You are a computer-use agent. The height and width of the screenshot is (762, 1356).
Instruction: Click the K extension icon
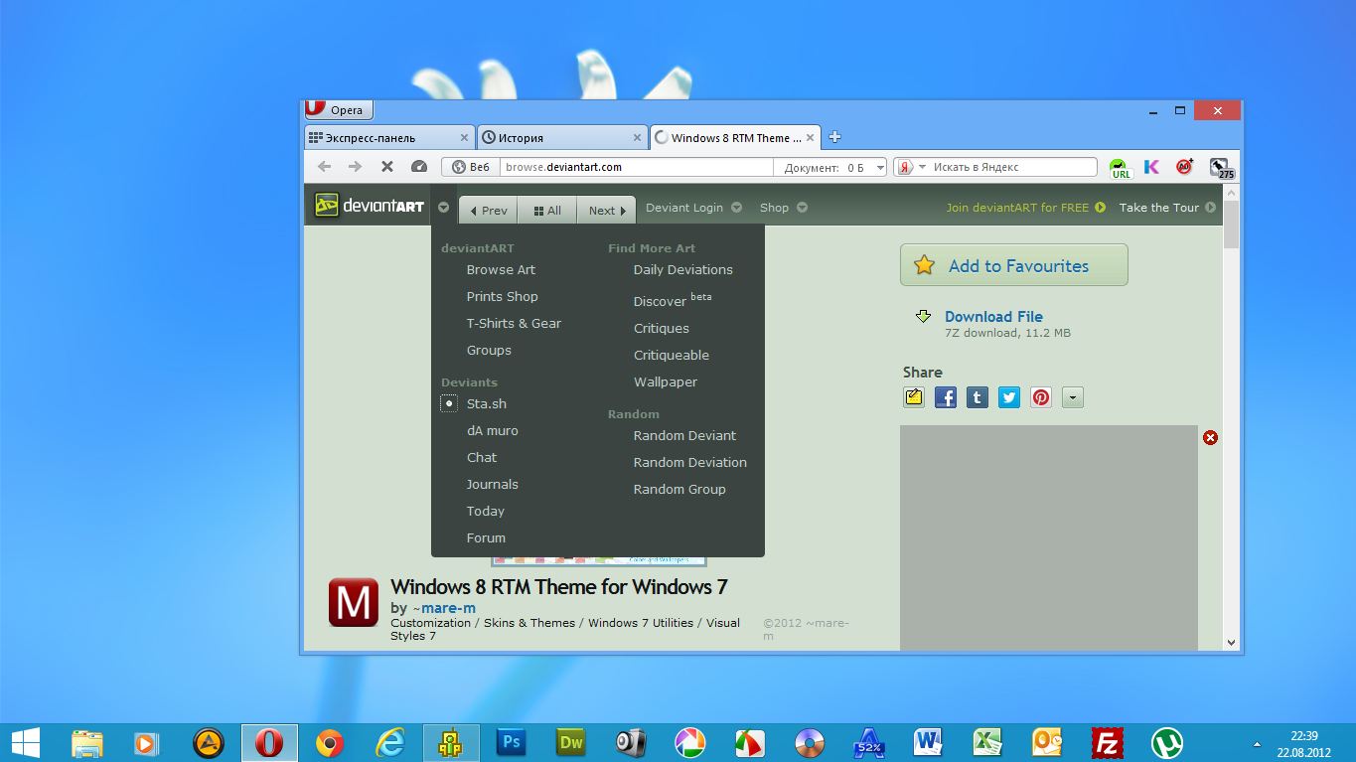(1151, 167)
